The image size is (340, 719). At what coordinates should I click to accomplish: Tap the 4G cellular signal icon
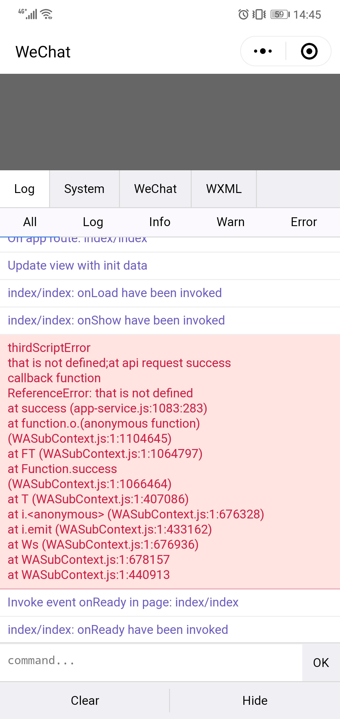28,14
